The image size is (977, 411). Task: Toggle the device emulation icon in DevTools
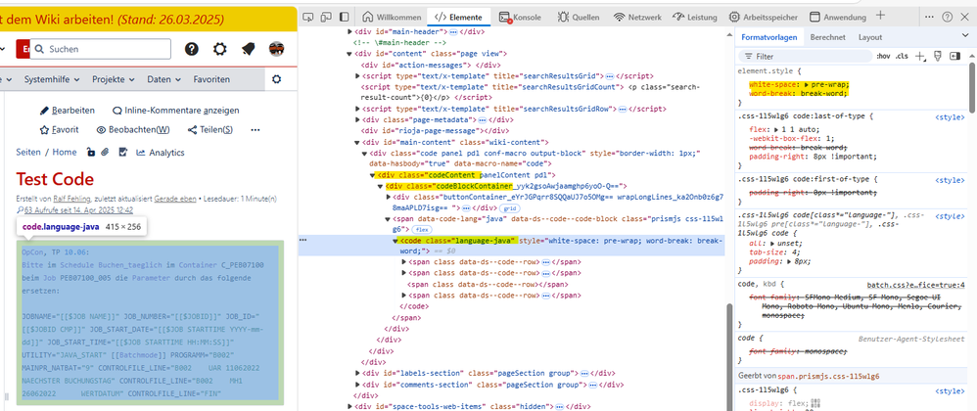[327, 17]
